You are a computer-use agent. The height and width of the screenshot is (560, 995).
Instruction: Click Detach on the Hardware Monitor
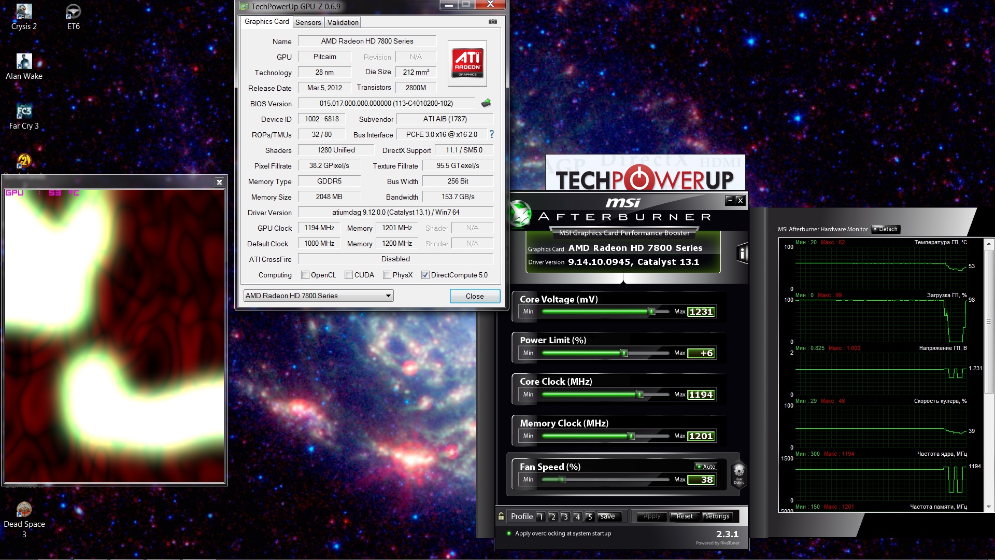point(885,229)
